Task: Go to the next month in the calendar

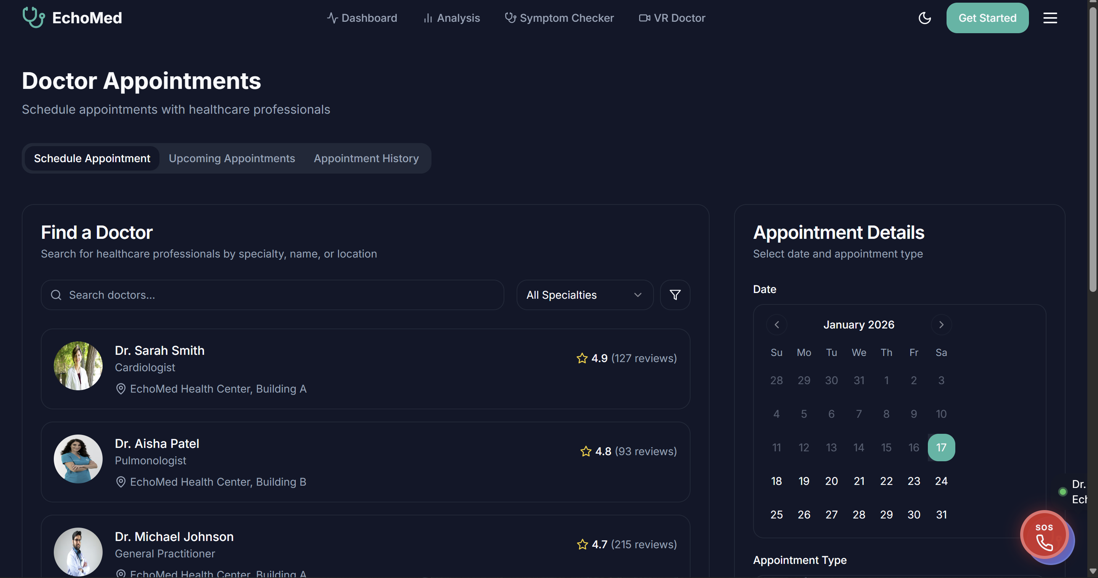Action: pos(941,325)
